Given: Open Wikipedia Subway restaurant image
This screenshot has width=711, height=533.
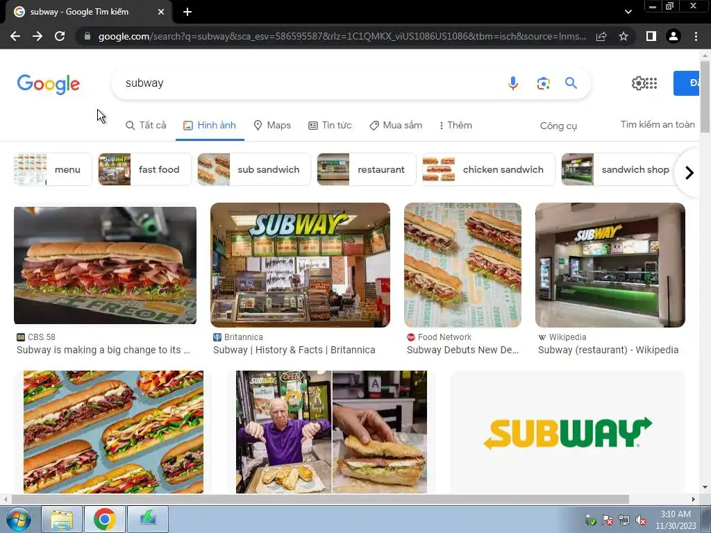Looking at the screenshot, I should 610,265.
